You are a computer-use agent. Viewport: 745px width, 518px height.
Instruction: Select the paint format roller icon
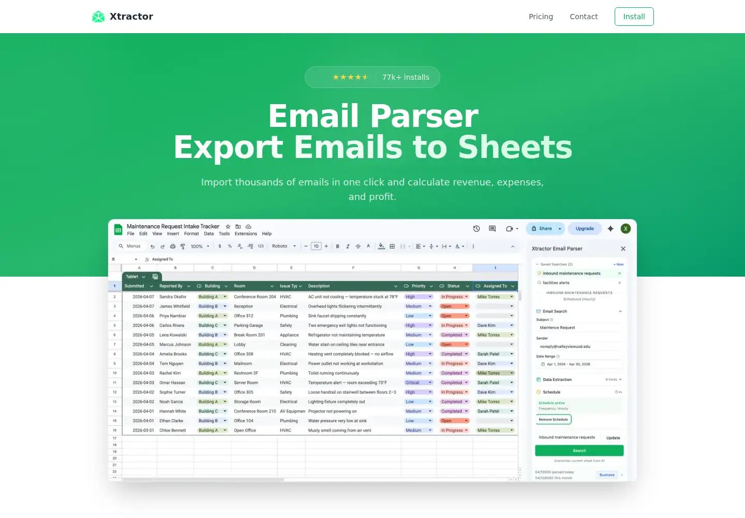[183, 247]
